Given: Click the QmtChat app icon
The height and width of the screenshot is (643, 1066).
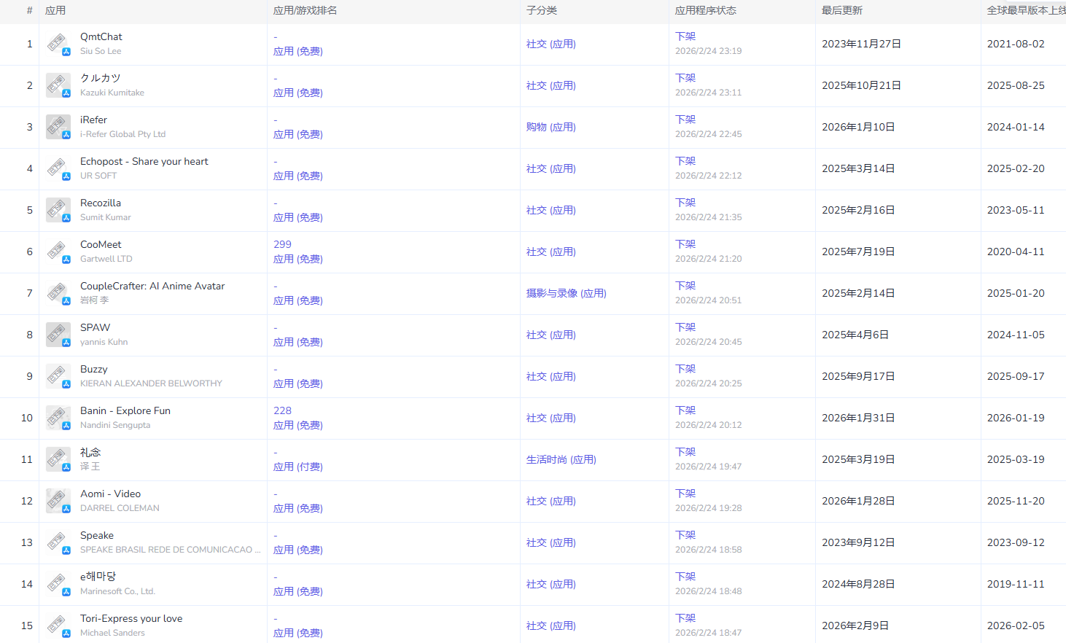Looking at the screenshot, I should pyautogui.click(x=58, y=44).
